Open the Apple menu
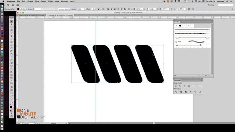The width and height of the screenshot is (235, 132). [3, 1]
